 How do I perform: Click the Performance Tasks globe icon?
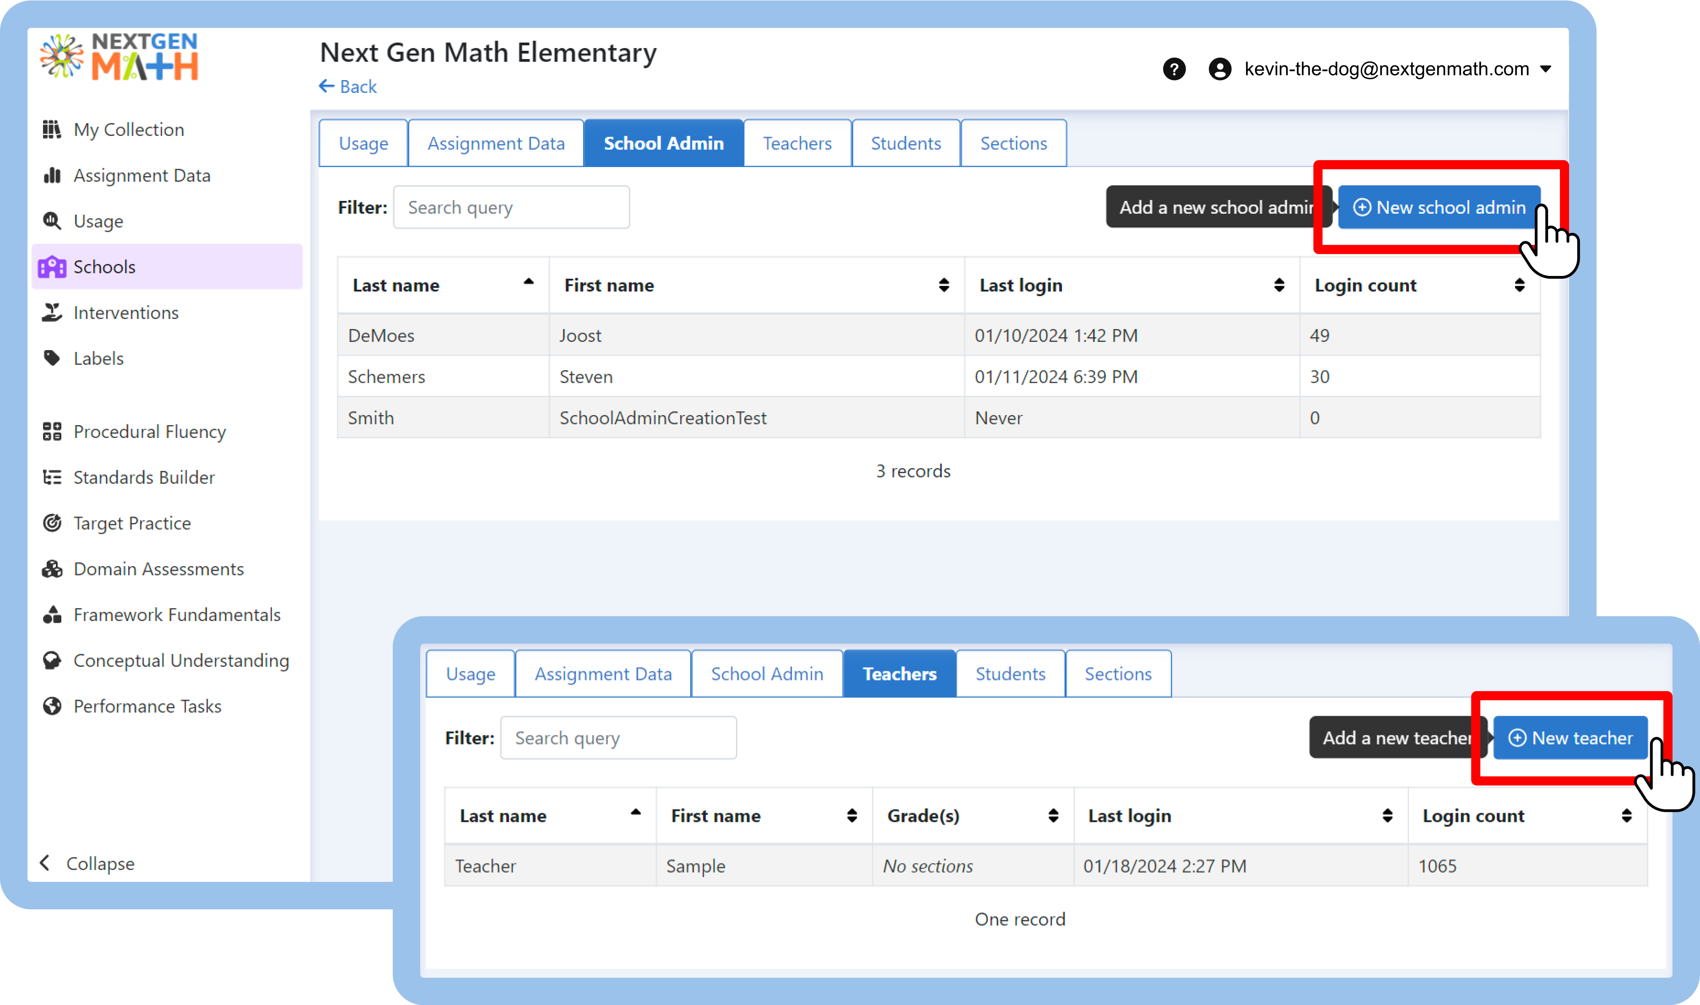[x=51, y=706]
